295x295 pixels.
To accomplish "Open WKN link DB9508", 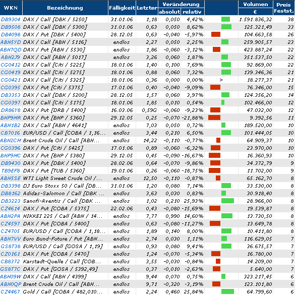I will 11,27.
